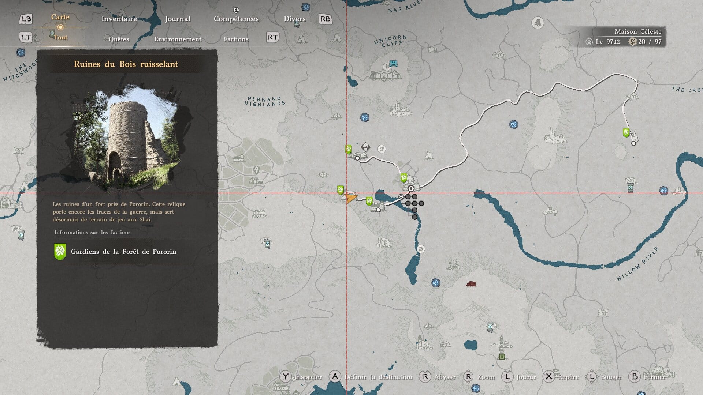703x395 pixels.
Task: Open the Compétences tab
Action: coord(236,19)
